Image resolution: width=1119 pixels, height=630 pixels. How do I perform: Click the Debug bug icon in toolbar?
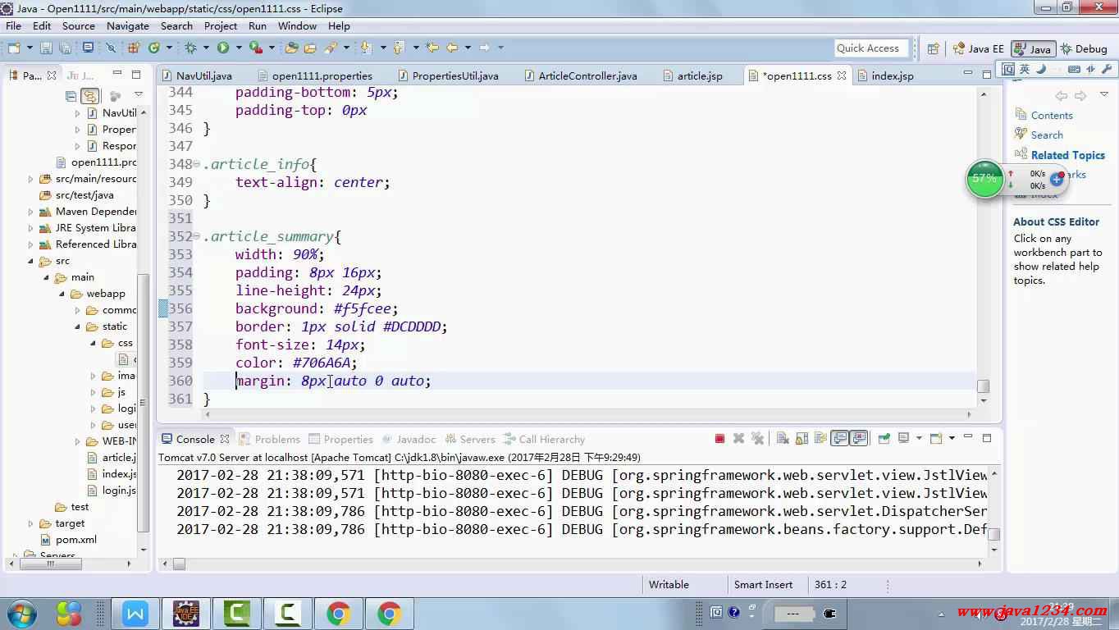190,48
